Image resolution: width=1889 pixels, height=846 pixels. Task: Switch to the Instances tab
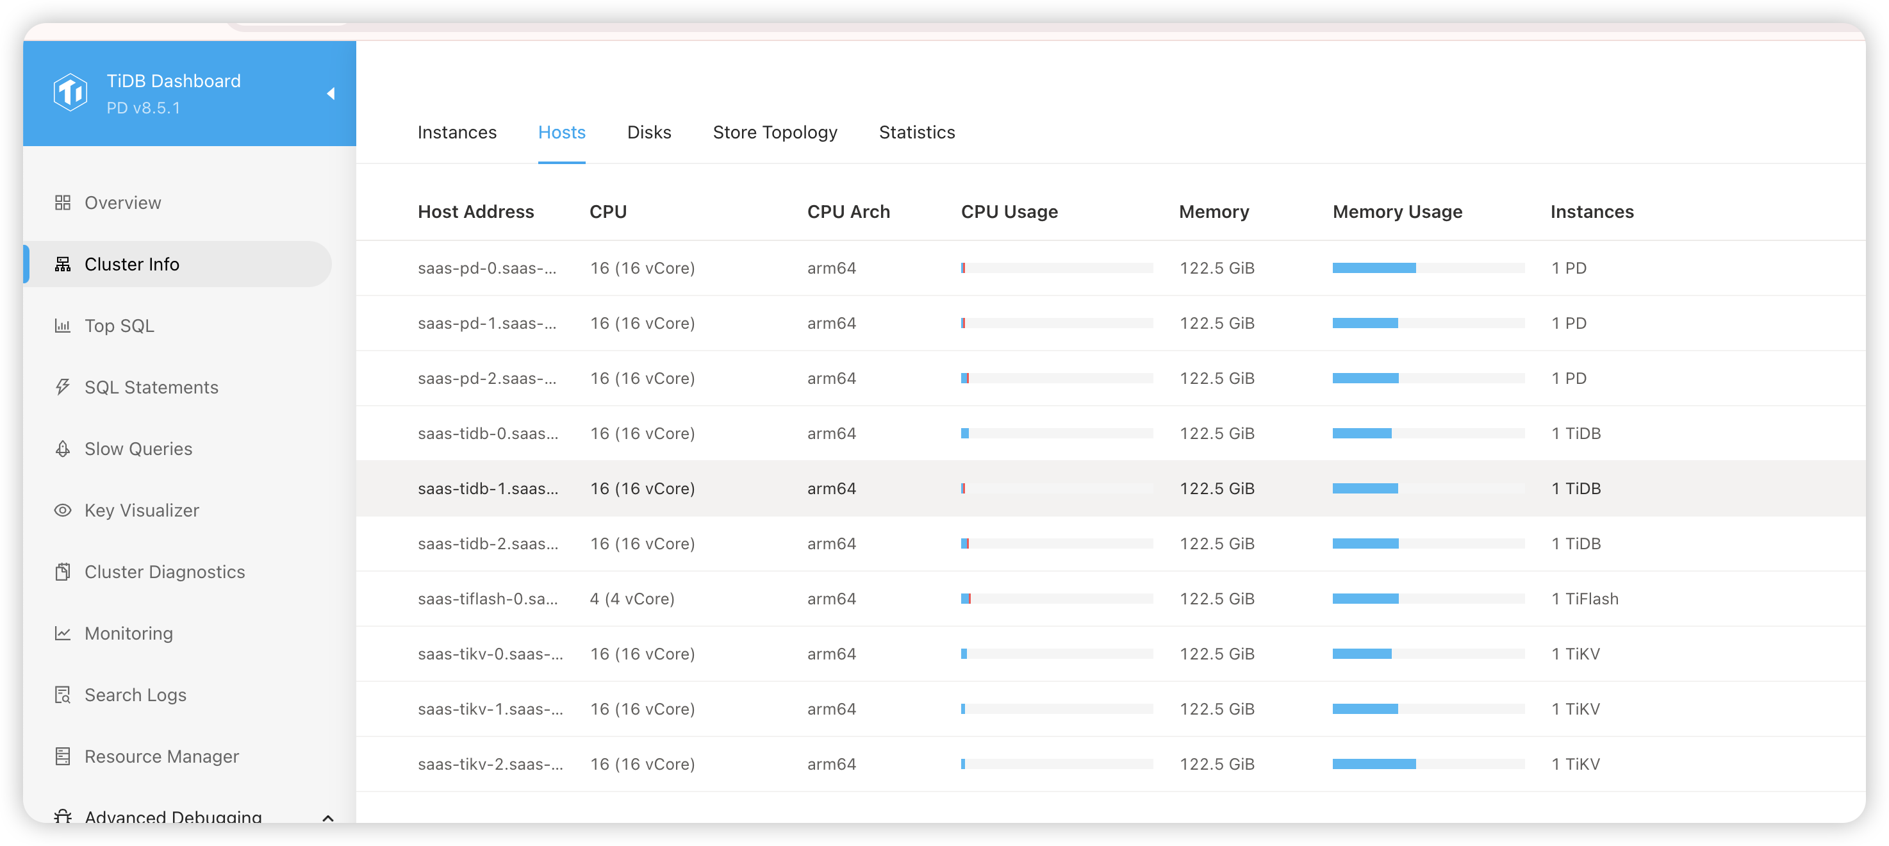pos(457,132)
